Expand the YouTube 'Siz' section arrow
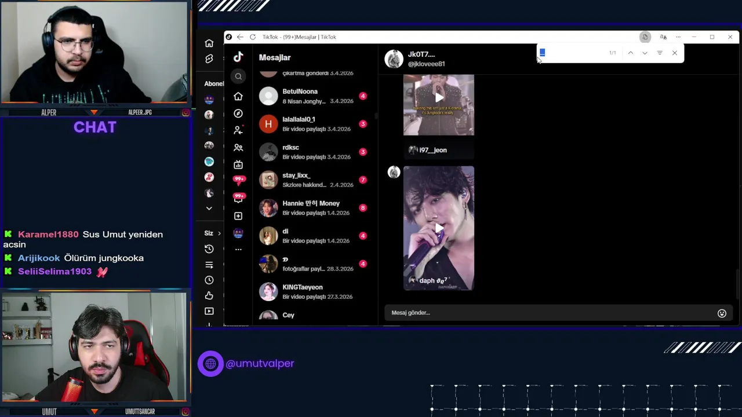This screenshot has height=417, width=742. pos(219,233)
